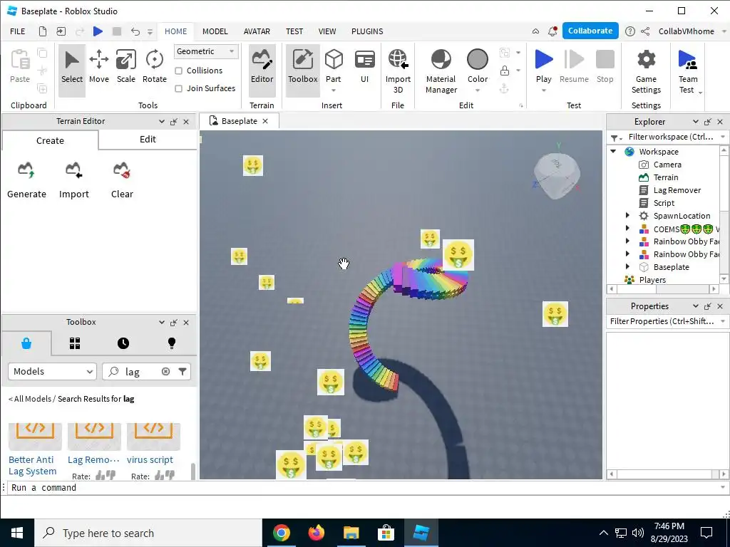The image size is (730, 547).
Task: Collapse the Workspace tree node
Action: click(x=613, y=152)
